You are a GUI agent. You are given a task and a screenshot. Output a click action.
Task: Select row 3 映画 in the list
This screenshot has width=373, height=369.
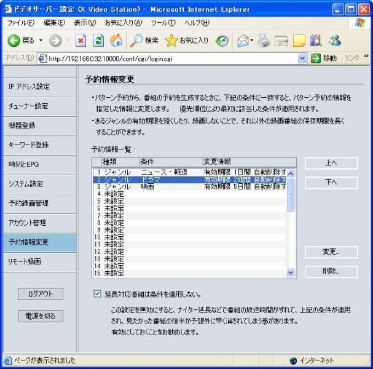pos(190,186)
